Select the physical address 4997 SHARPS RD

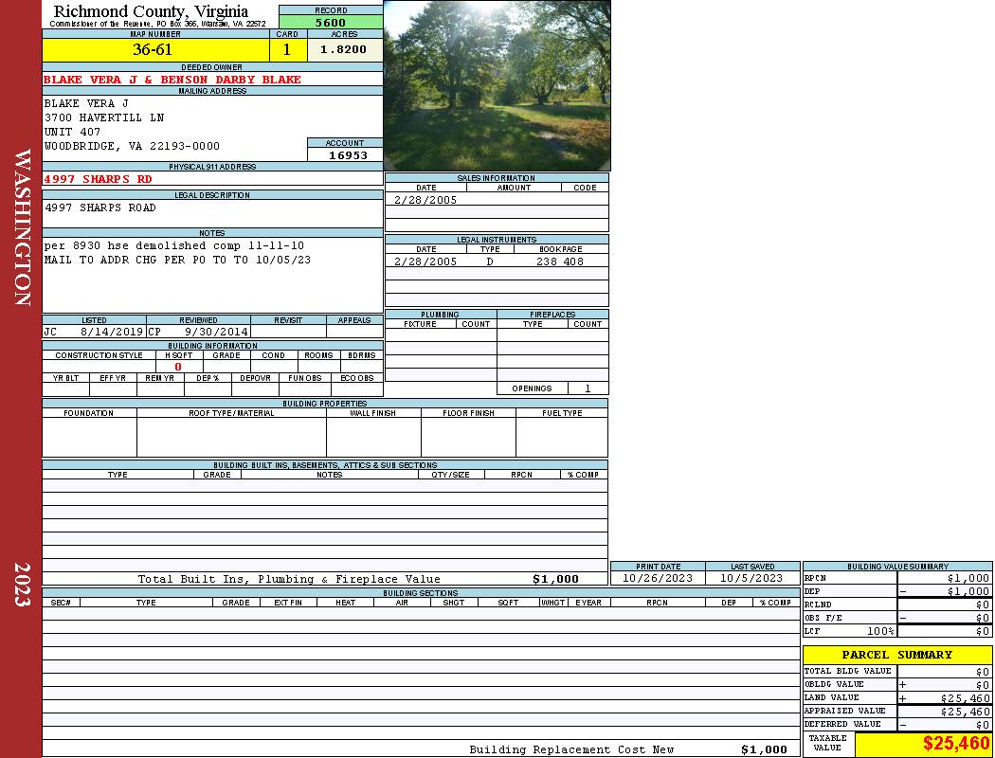click(98, 179)
